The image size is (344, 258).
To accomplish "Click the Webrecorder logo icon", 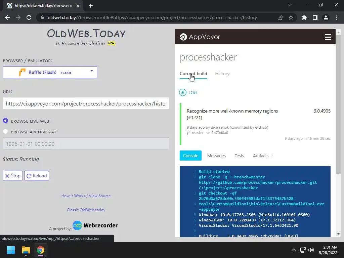I will click(77, 225).
